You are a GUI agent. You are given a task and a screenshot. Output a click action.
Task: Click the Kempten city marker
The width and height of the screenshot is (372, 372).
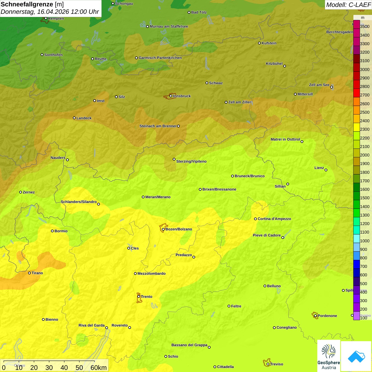46,18
